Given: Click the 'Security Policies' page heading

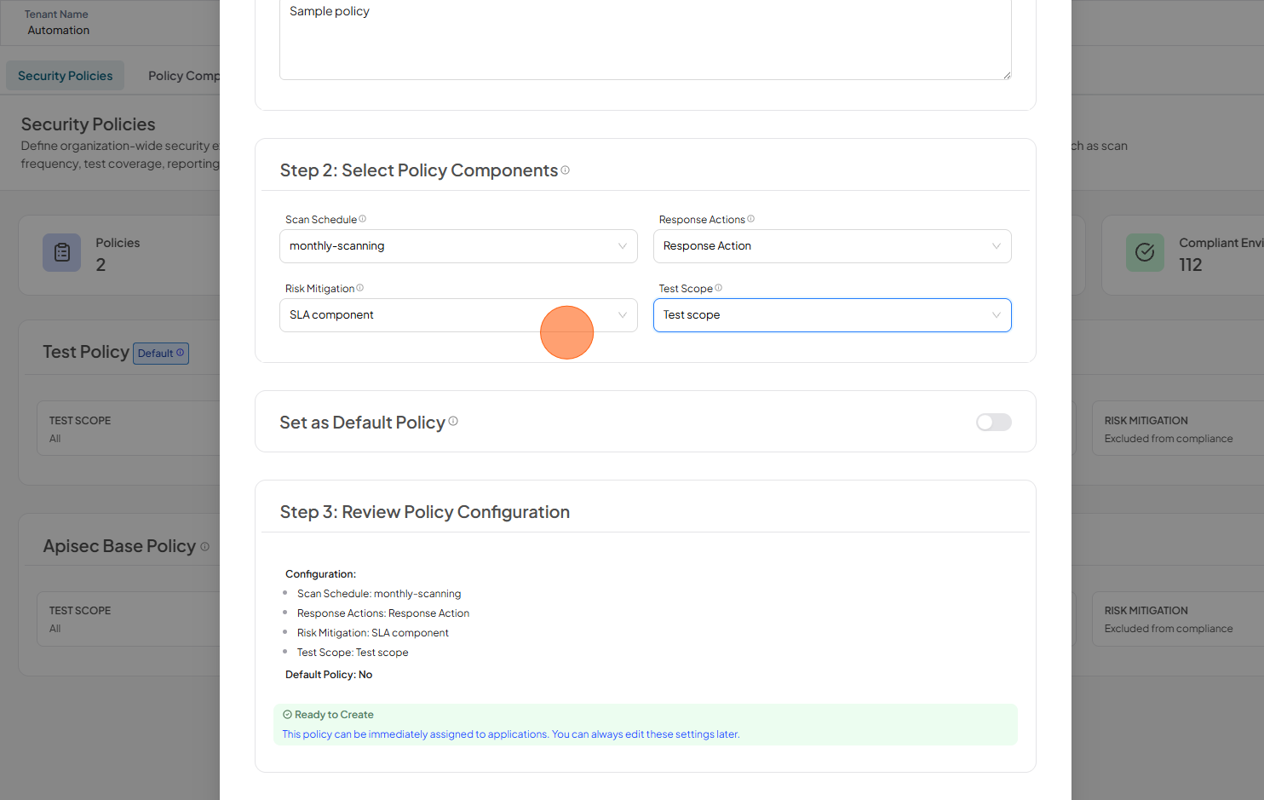Looking at the screenshot, I should (x=89, y=124).
